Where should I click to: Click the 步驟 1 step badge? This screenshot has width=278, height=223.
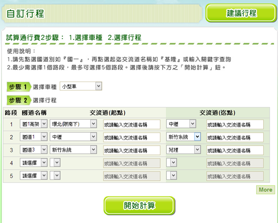tap(19, 87)
